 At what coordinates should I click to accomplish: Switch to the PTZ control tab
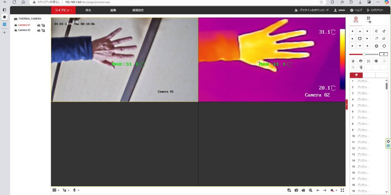click(x=356, y=20)
